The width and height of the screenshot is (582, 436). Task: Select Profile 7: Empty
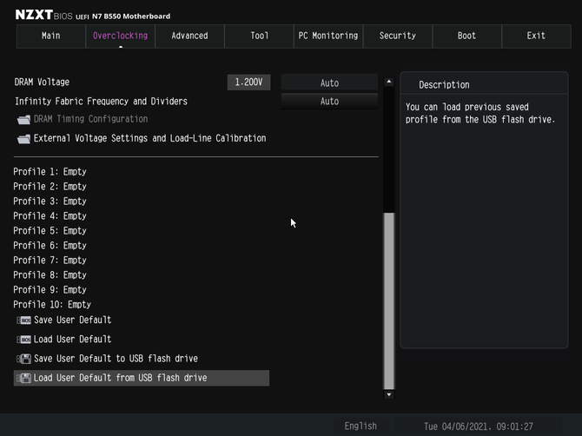pyautogui.click(x=50, y=261)
